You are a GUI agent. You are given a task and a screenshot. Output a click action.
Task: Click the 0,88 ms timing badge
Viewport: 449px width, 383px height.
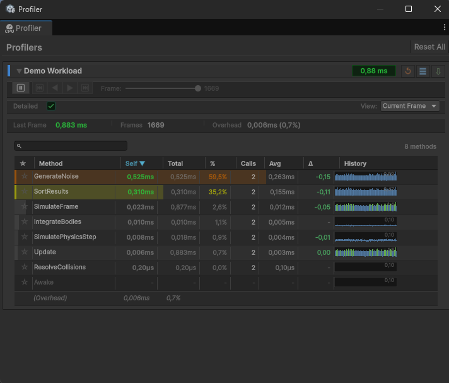(x=374, y=71)
